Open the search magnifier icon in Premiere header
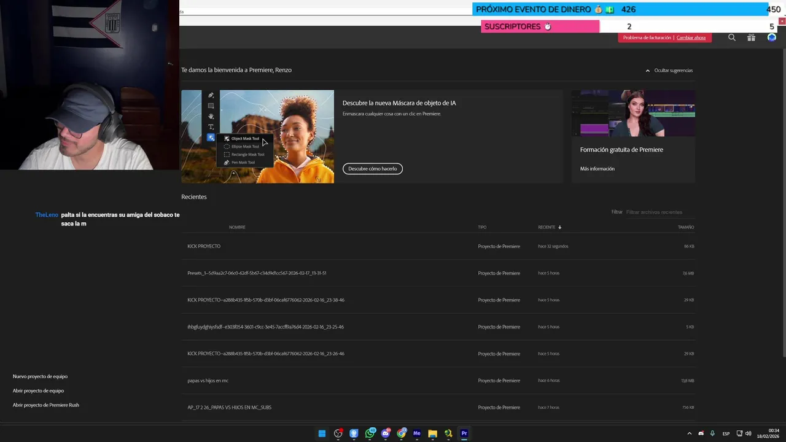The width and height of the screenshot is (786, 442). (x=731, y=37)
